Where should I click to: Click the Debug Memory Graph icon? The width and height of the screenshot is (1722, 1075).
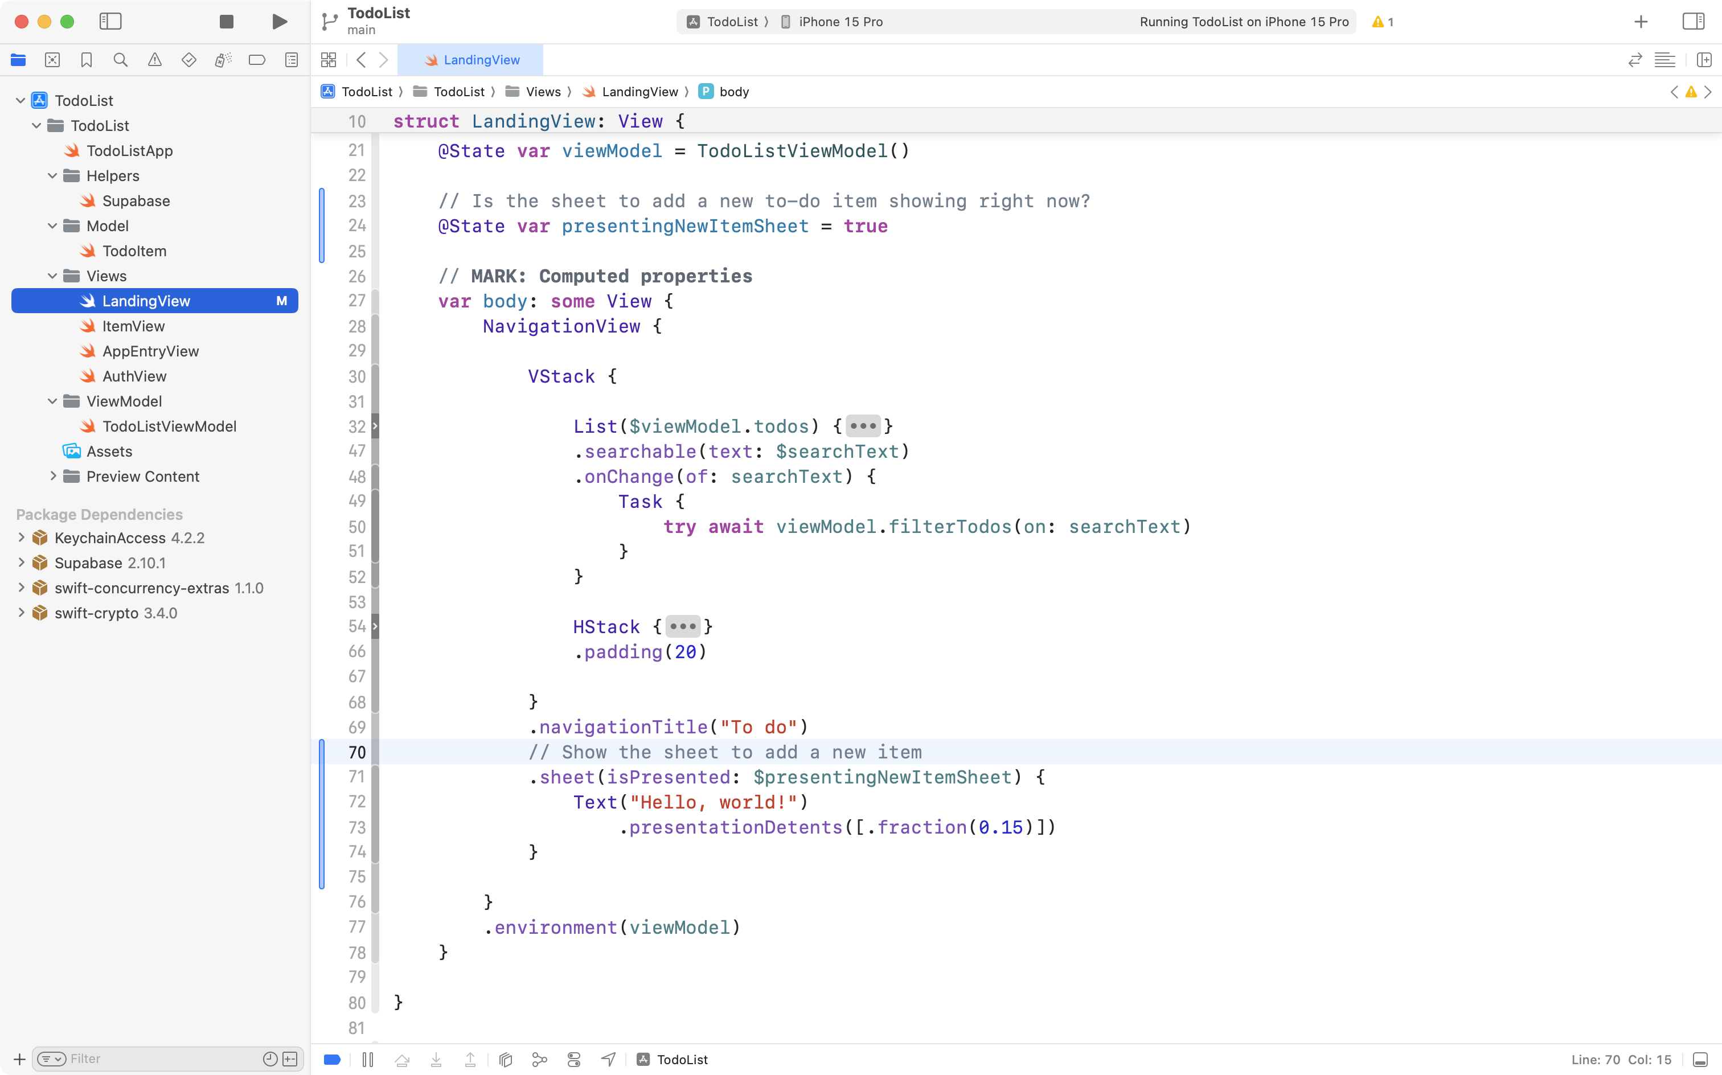tap(540, 1058)
